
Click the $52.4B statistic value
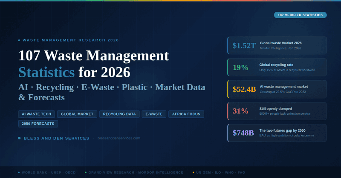click(244, 89)
